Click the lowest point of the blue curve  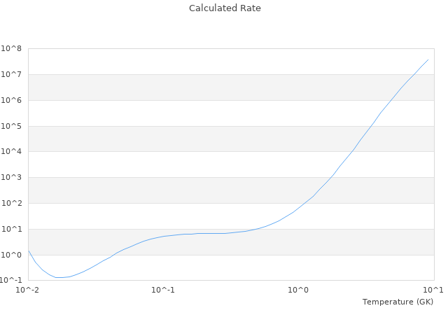coord(60,278)
